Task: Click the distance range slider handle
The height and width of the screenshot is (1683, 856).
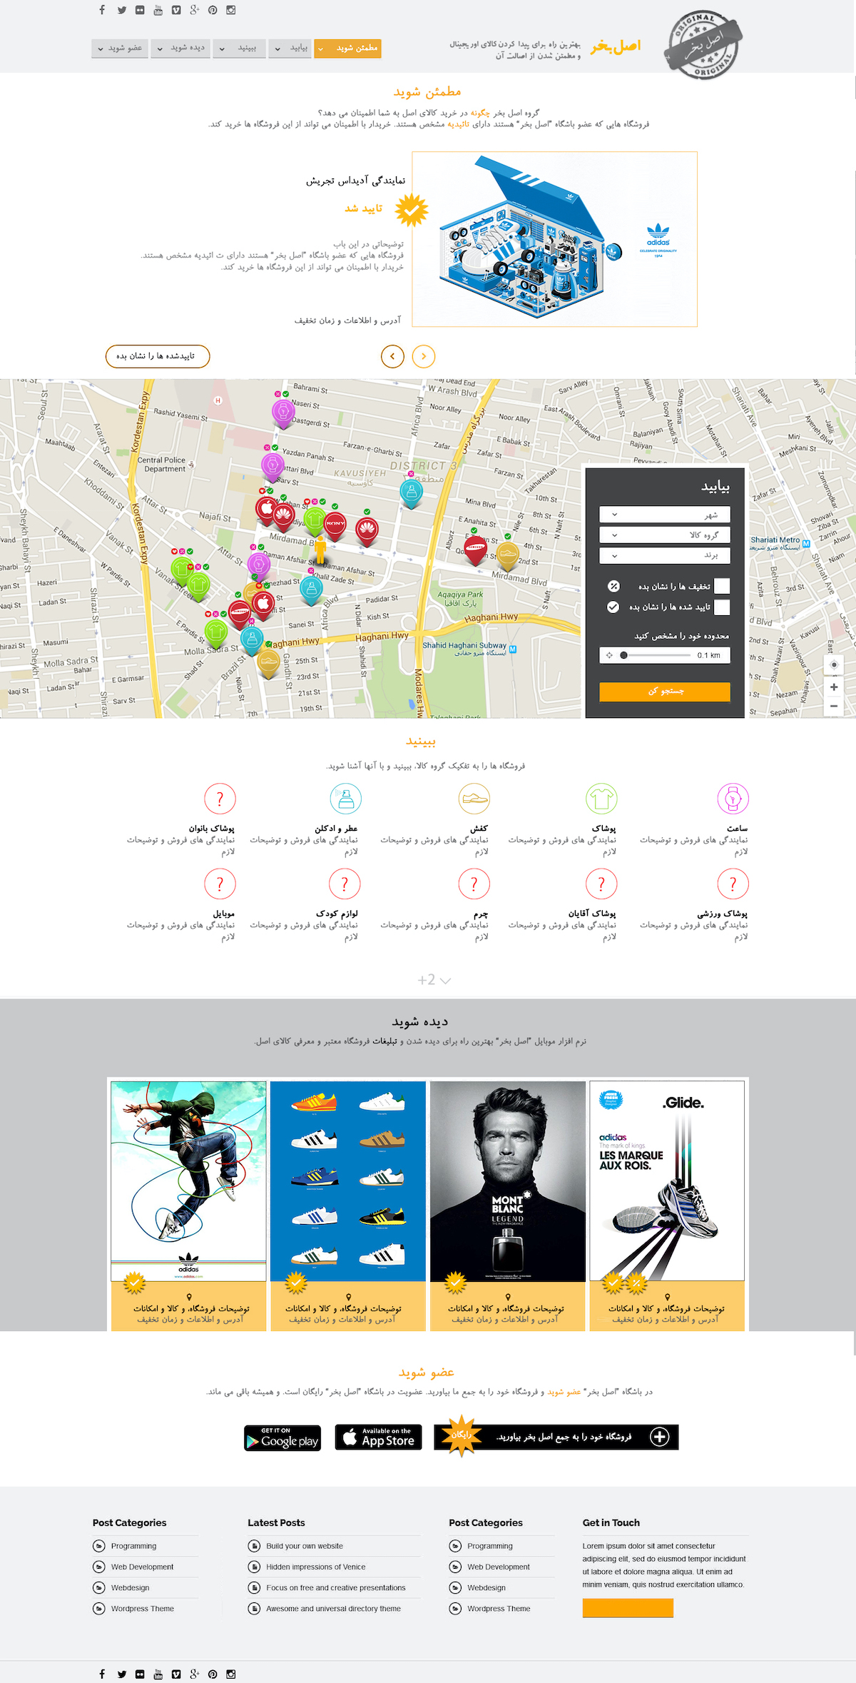Action: [623, 655]
